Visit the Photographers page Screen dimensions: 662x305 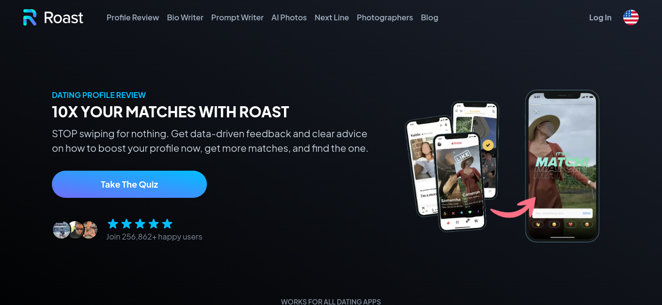385,17
